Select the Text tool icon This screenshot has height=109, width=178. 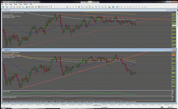point(73,7)
